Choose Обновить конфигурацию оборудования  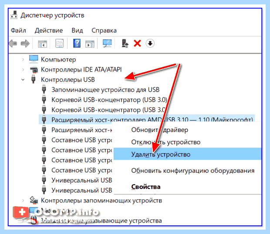(187, 171)
